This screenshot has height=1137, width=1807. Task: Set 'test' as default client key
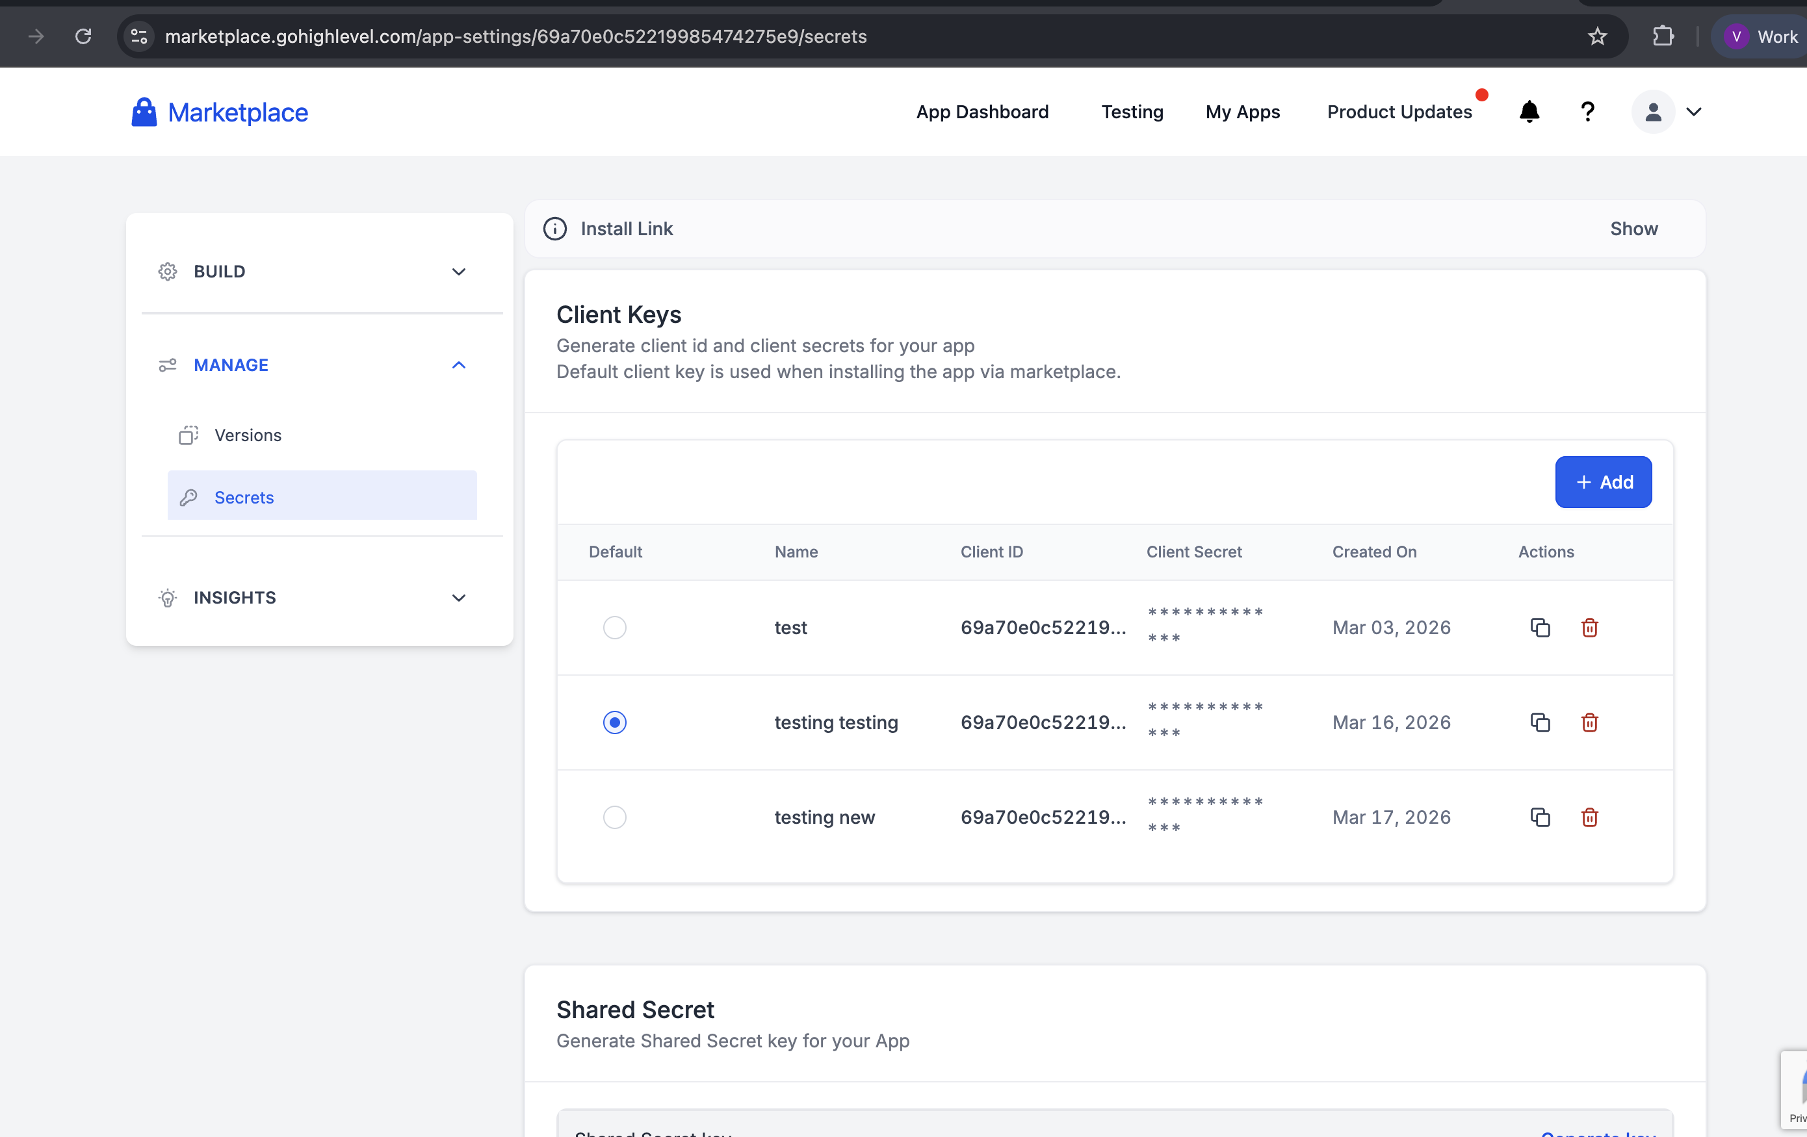[x=615, y=627]
